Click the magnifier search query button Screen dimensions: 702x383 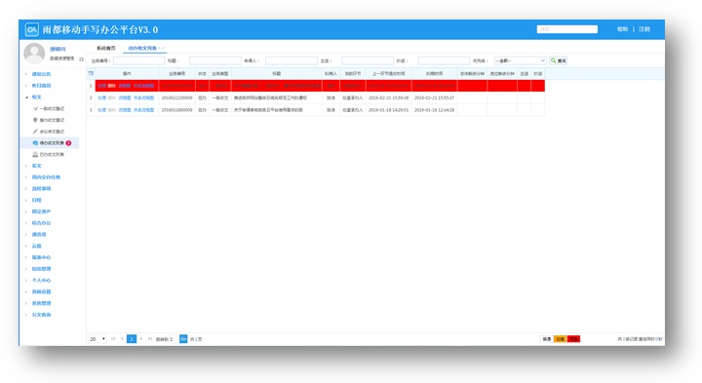559,60
